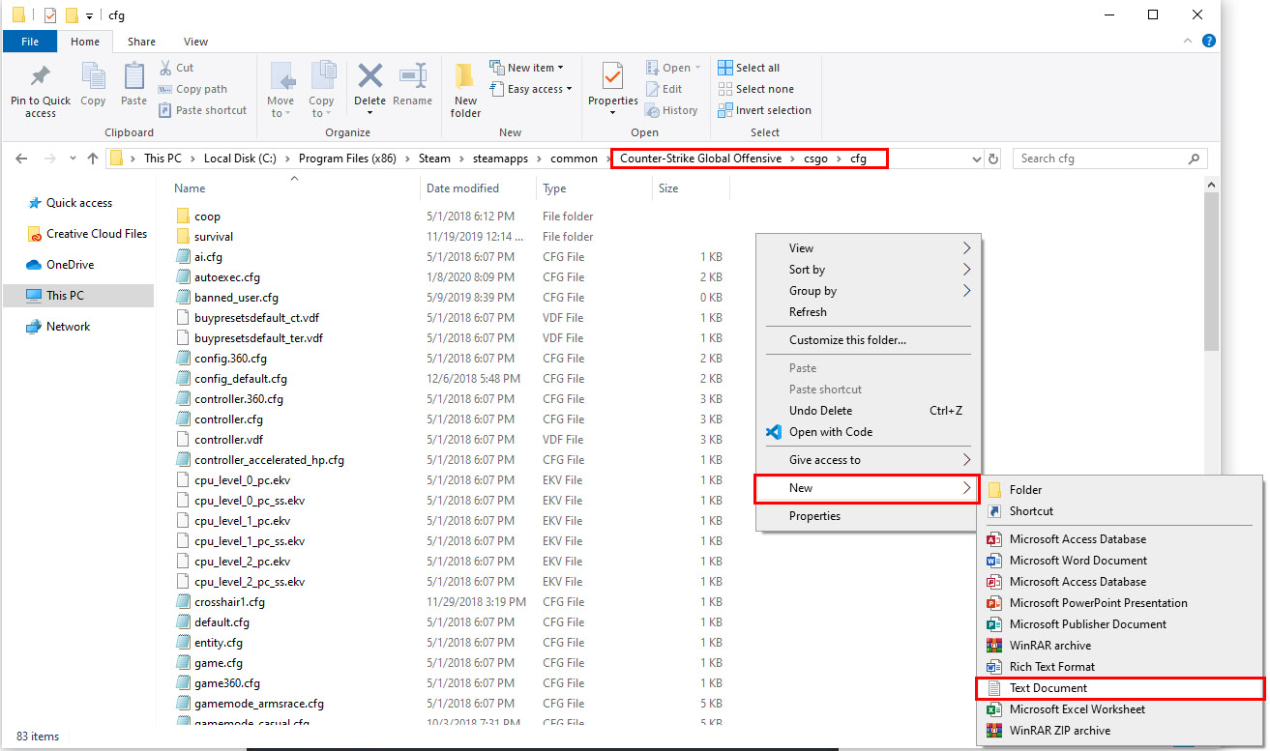Choose Refresh in the context menu
This screenshot has height=751, width=1270.
click(x=870, y=312)
